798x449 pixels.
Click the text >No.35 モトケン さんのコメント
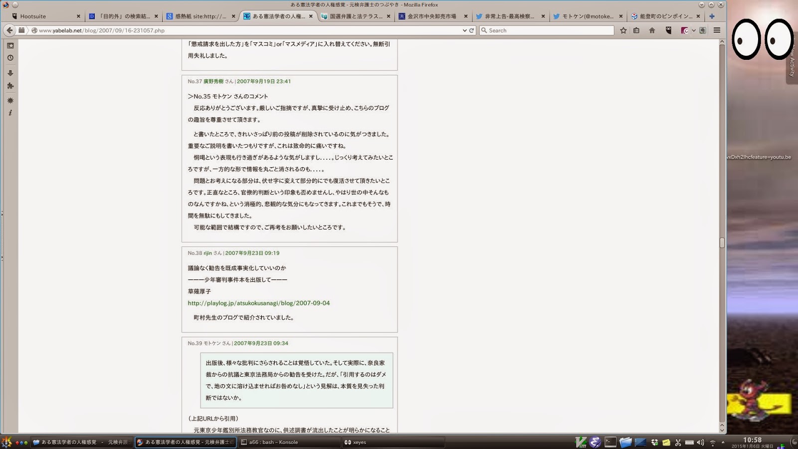point(228,96)
